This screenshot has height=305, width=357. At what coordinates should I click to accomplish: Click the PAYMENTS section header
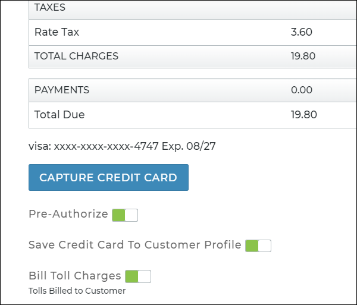pyautogui.click(x=62, y=90)
